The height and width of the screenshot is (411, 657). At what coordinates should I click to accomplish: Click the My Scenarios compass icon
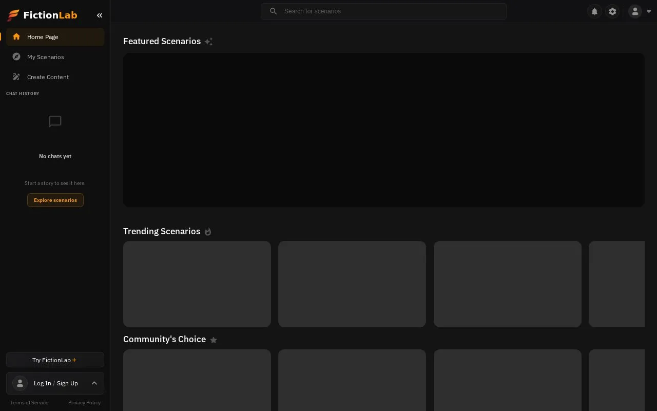point(16,57)
